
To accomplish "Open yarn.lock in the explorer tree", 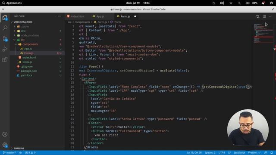I will 38,75.
